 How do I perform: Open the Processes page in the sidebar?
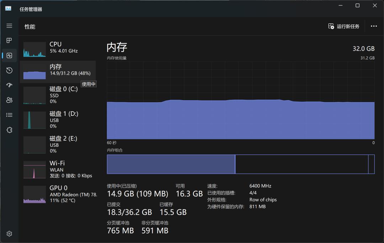[9, 40]
